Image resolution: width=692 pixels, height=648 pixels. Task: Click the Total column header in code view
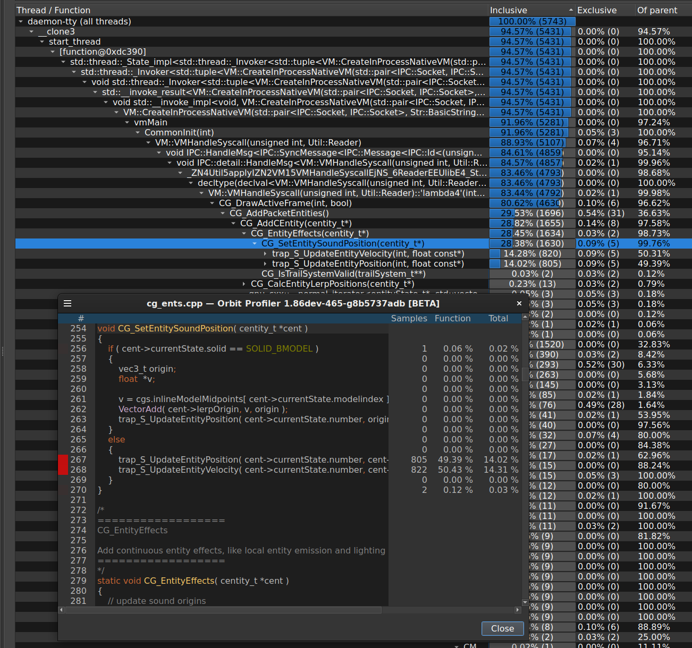[498, 319]
